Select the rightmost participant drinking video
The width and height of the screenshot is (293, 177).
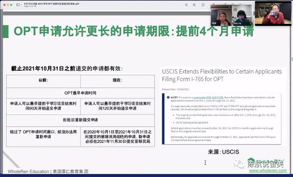coord(273,13)
